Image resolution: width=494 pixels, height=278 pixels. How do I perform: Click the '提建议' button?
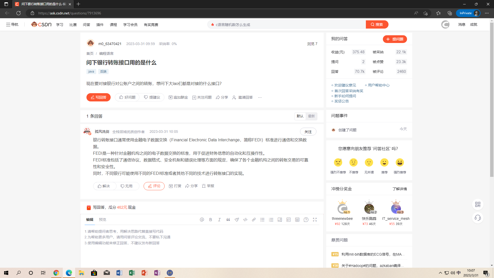click(x=152, y=97)
